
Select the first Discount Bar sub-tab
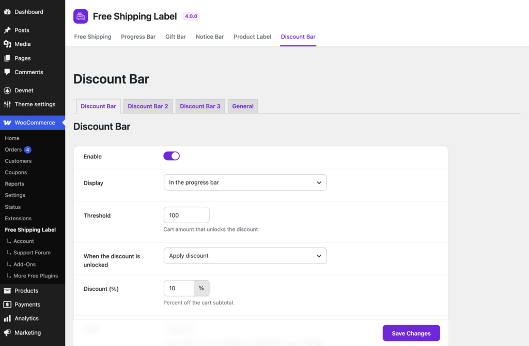[98, 106]
